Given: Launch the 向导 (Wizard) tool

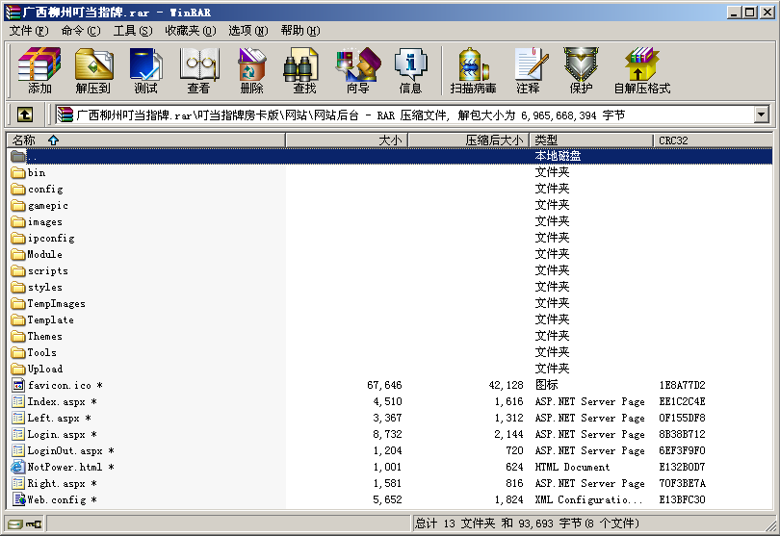Looking at the screenshot, I should [x=357, y=70].
